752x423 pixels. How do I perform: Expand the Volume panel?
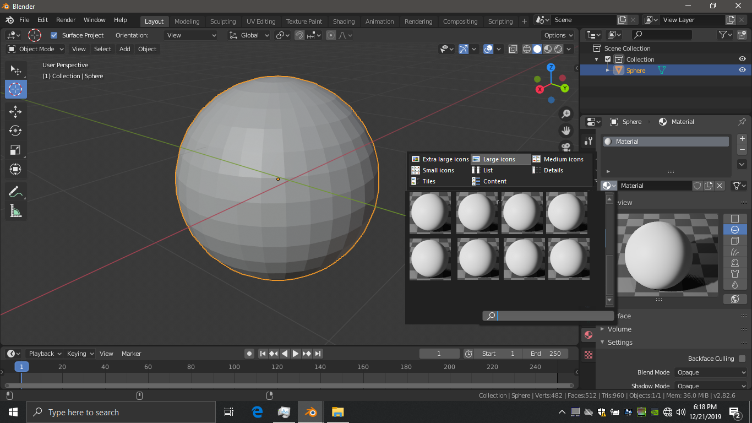point(619,329)
